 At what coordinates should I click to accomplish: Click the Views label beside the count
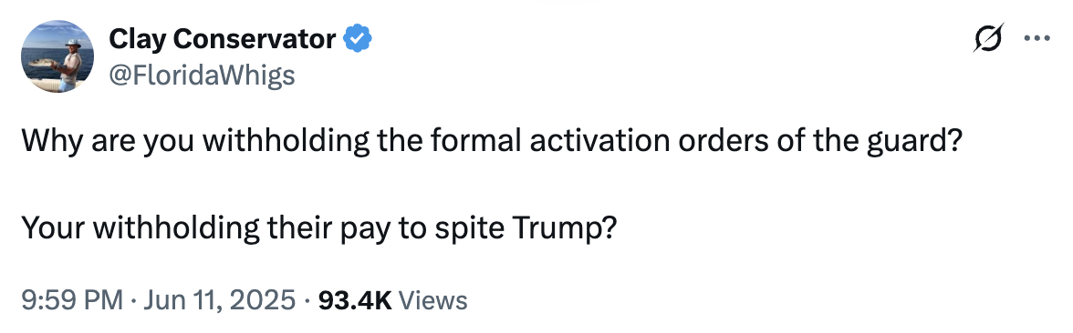(432, 300)
